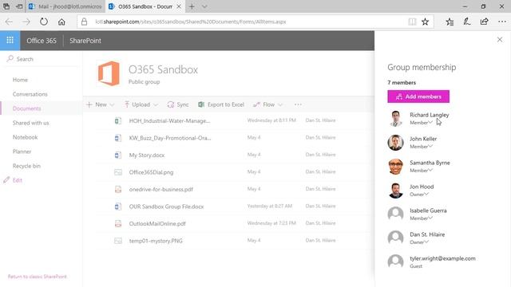Close the Group membership panel
The height and width of the screenshot is (287, 511).
tap(500, 40)
